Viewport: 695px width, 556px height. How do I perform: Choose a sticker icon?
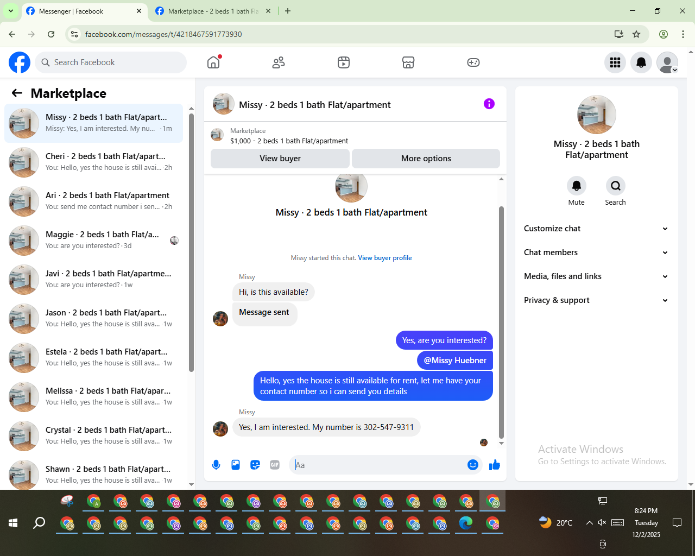pos(255,465)
